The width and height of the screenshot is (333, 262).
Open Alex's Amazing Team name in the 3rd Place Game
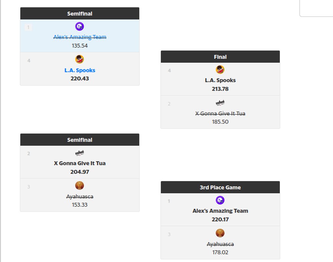(x=220, y=211)
